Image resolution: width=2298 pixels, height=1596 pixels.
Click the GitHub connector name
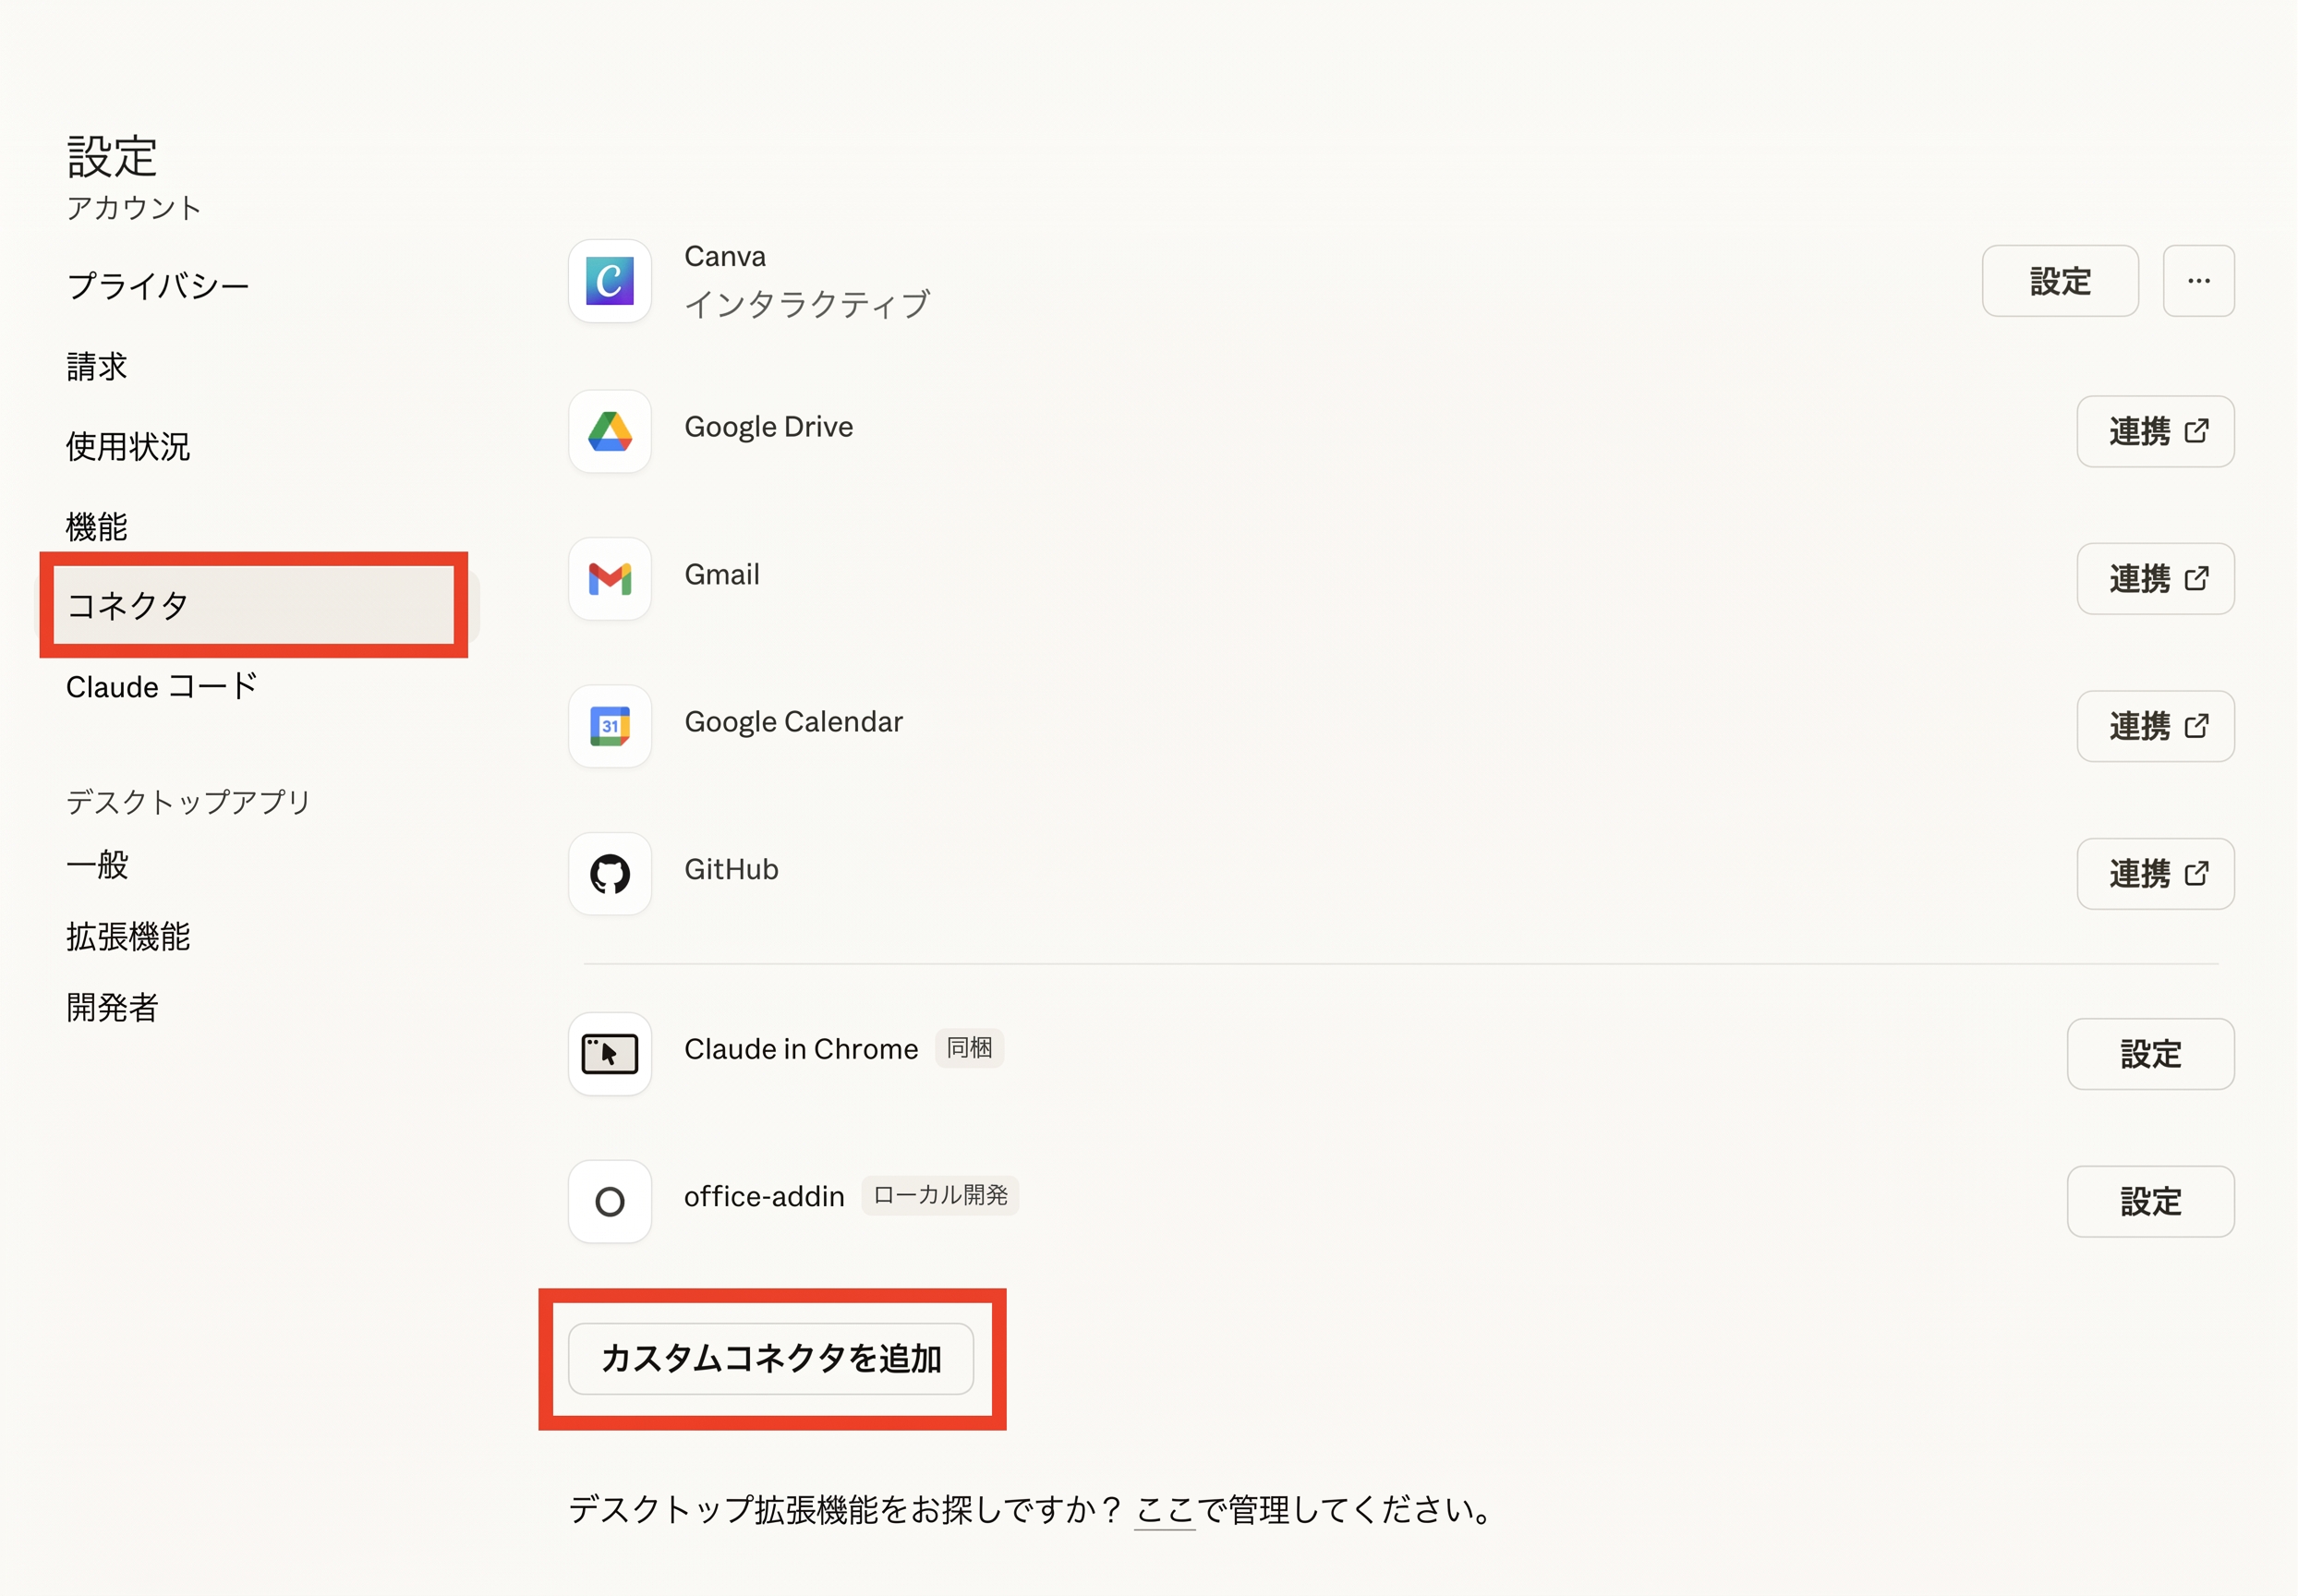pos(731,870)
